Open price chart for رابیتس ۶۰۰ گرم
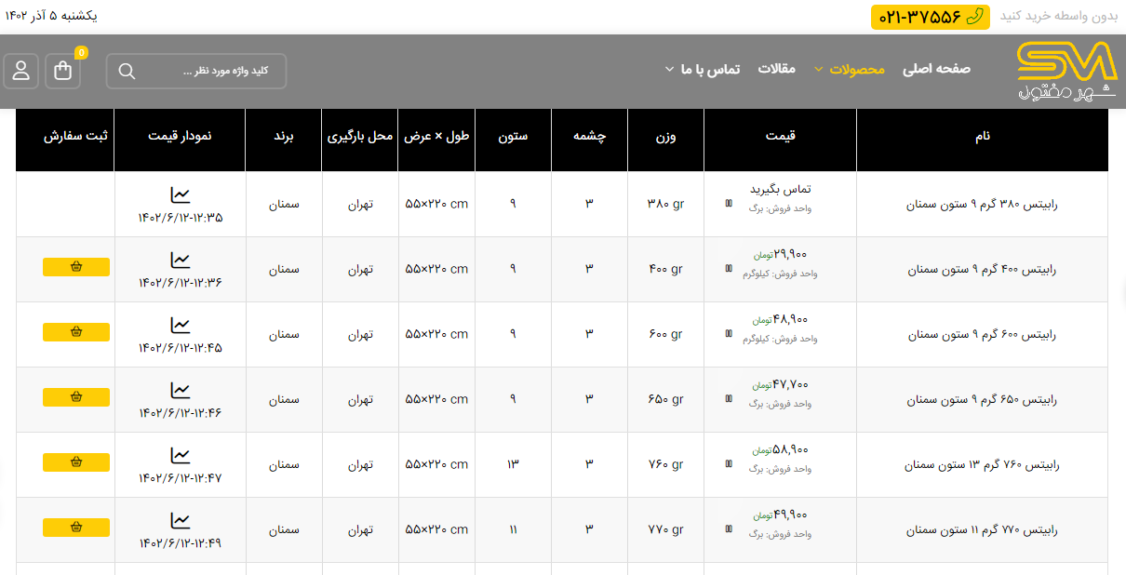The image size is (1126, 575). [180, 326]
